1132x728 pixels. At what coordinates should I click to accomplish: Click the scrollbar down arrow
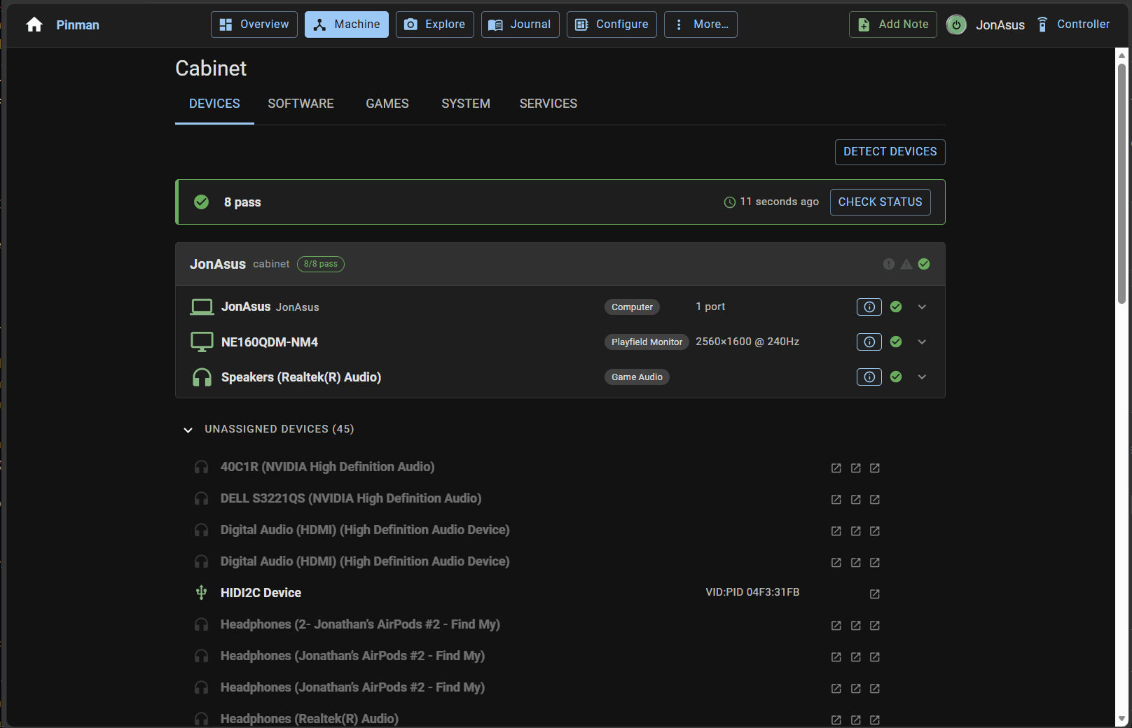[1121, 719]
